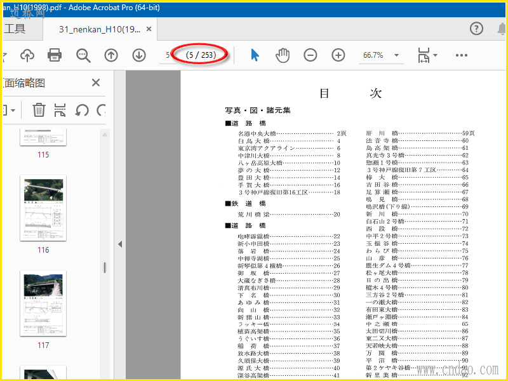Click the 目次 title text
The image size is (508, 381).
pos(351,93)
